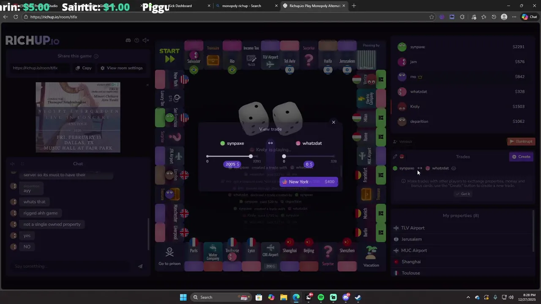Adjust whatzdat money slider handle
This screenshot has width=541, height=304.
(284, 157)
